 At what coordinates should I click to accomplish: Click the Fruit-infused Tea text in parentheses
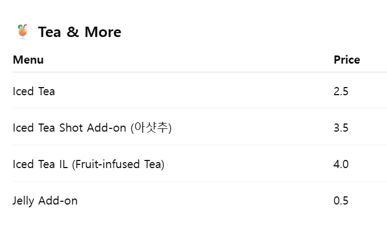click(x=118, y=164)
